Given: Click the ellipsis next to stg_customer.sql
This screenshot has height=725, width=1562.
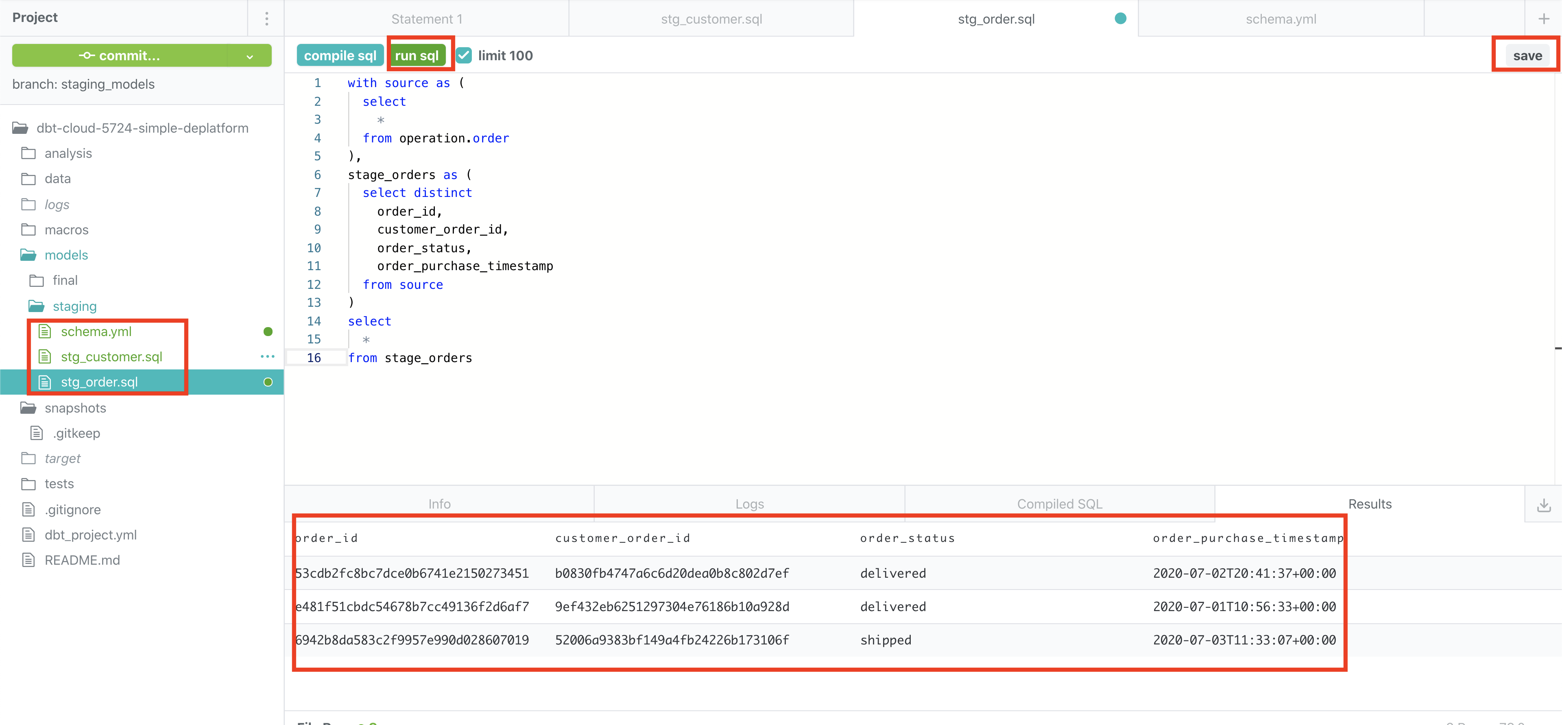Looking at the screenshot, I should click(x=267, y=357).
